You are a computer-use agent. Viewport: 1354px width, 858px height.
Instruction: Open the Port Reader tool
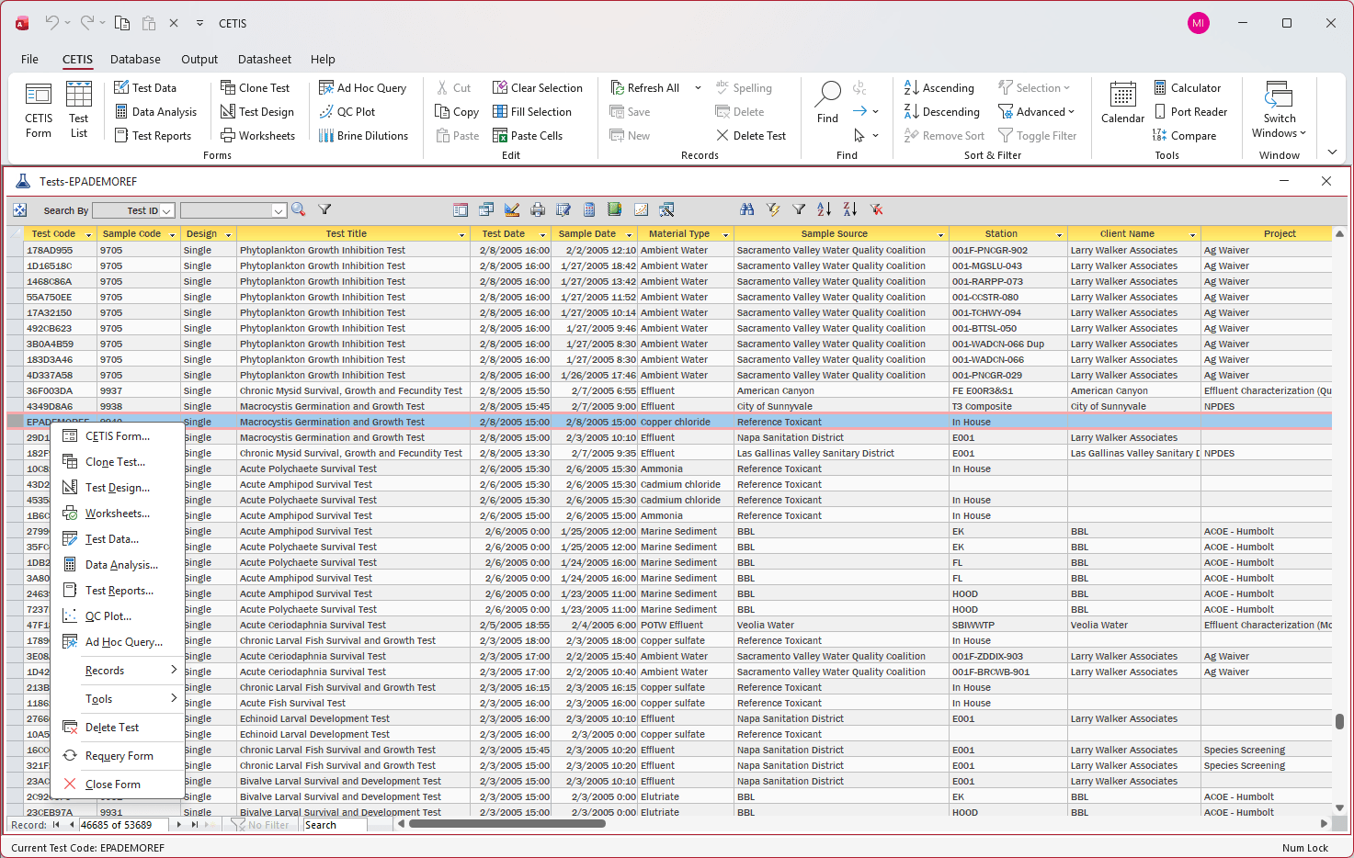pyautogui.click(x=1190, y=112)
